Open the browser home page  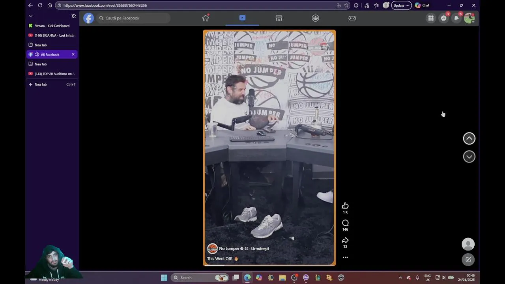click(x=50, y=6)
